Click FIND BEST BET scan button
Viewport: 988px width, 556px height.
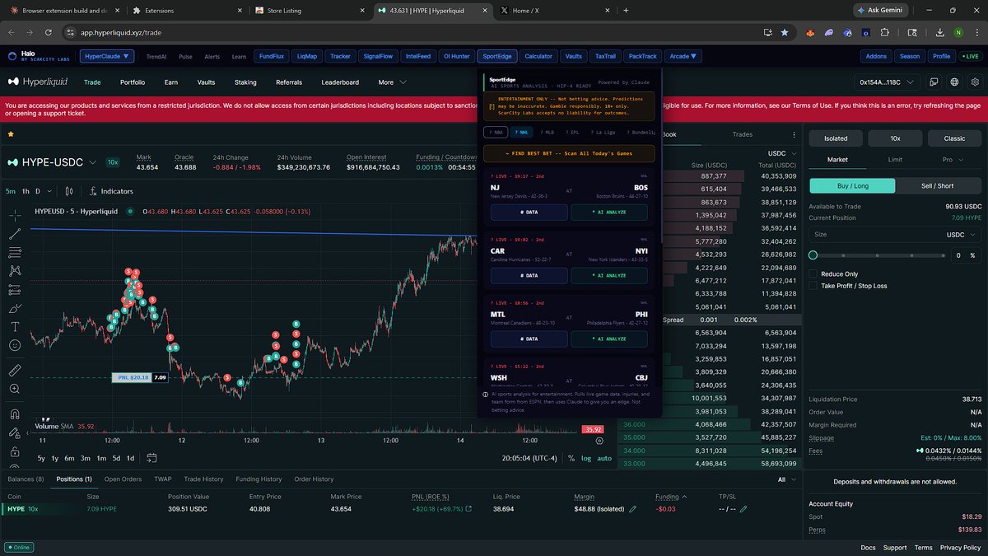coord(569,153)
